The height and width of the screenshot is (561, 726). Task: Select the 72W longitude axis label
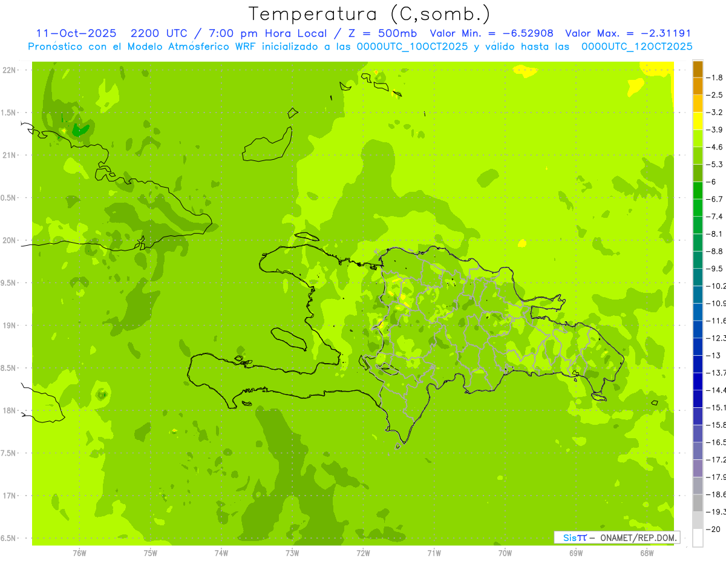[x=363, y=553]
